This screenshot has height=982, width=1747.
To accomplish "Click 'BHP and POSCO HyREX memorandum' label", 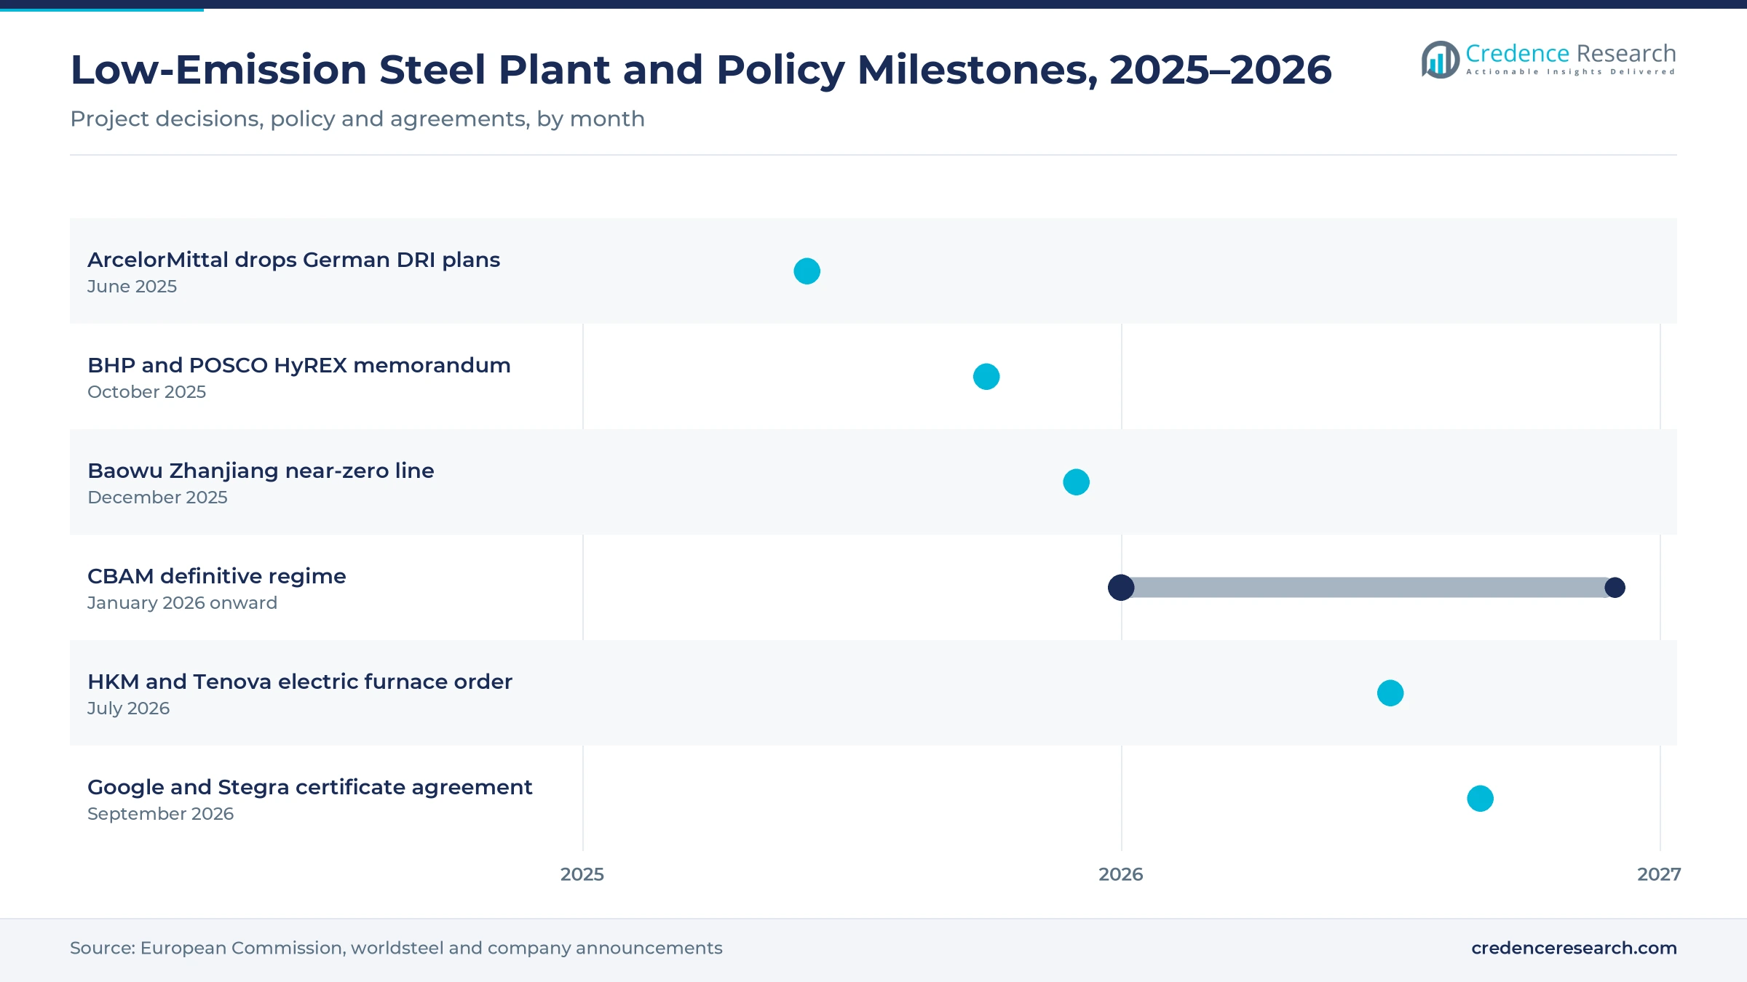I will pos(299,365).
